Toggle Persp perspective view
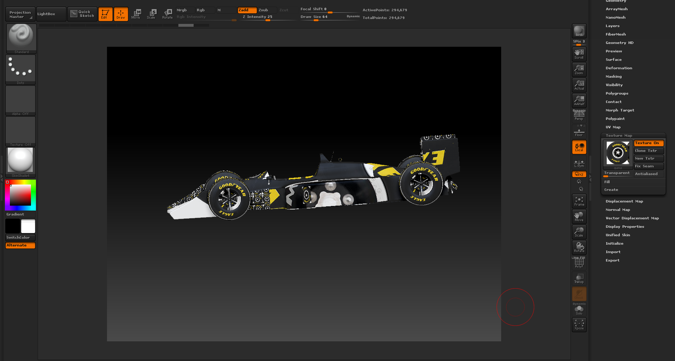675x361 pixels. [579, 115]
